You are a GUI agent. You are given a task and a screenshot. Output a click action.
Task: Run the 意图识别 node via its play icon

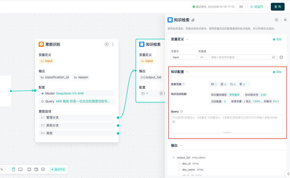click(x=107, y=44)
